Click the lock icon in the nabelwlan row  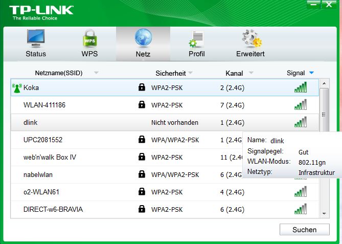click(x=142, y=174)
